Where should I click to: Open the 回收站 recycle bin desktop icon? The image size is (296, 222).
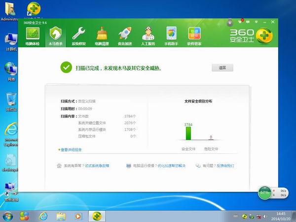pyautogui.click(x=11, y=102)
